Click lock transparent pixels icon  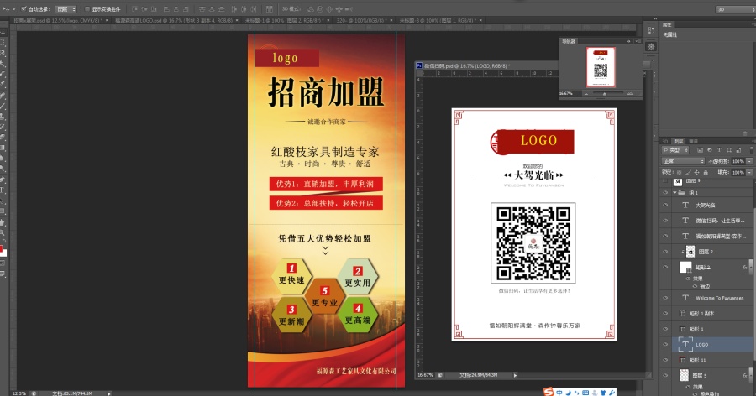(679, 173)
